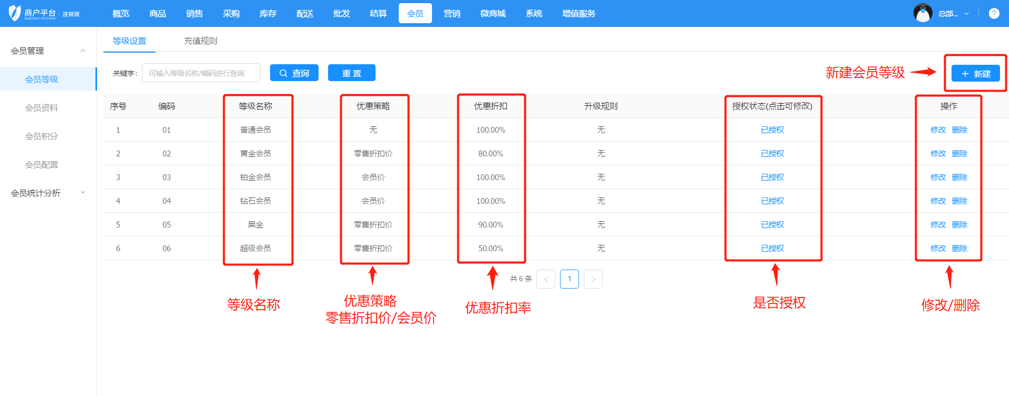Click the merchant platform shield logo

point(15,13)
